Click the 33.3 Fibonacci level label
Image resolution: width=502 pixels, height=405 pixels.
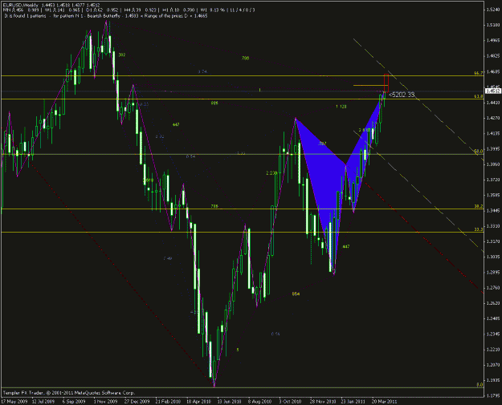pos(479,229)
